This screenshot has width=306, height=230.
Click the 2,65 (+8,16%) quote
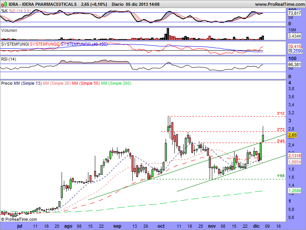94,4
